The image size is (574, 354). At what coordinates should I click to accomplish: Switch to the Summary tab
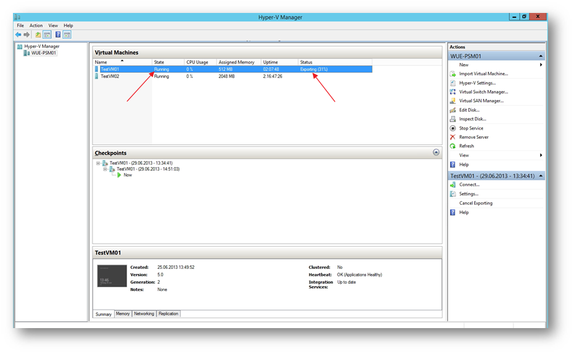click(103, 314)
